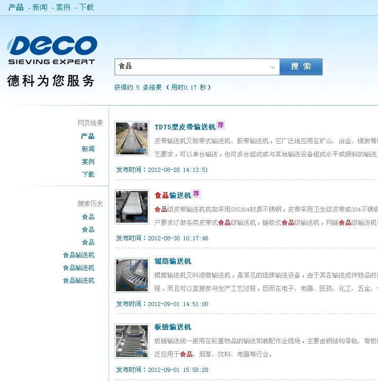
Task: Open the 辊筒输送机 roller conveyor thumbnail
Action: pos(132,275)
